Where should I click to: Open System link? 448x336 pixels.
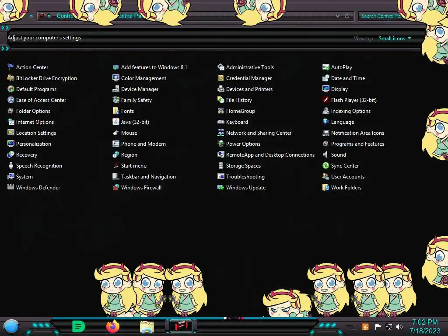[x=24, y=177]
